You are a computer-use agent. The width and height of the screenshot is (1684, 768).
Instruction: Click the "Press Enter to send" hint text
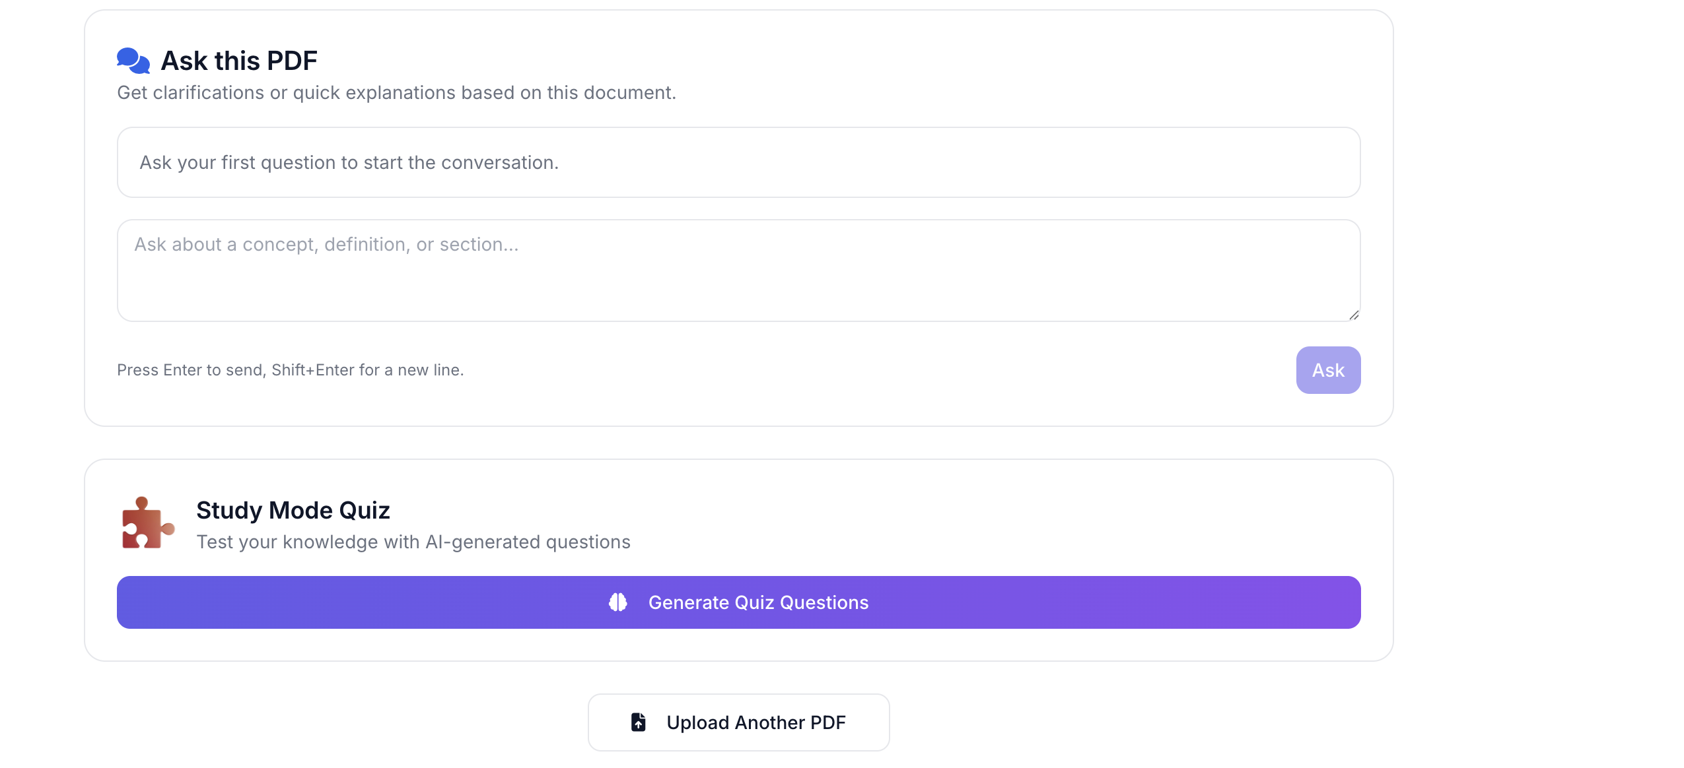[x=290, y=370]
